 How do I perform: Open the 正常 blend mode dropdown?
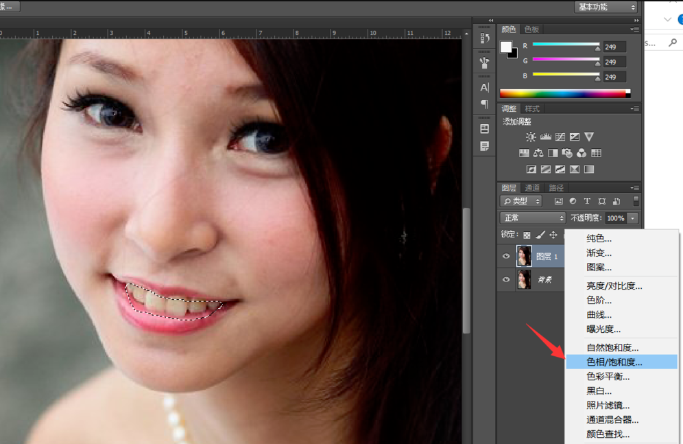533,218
